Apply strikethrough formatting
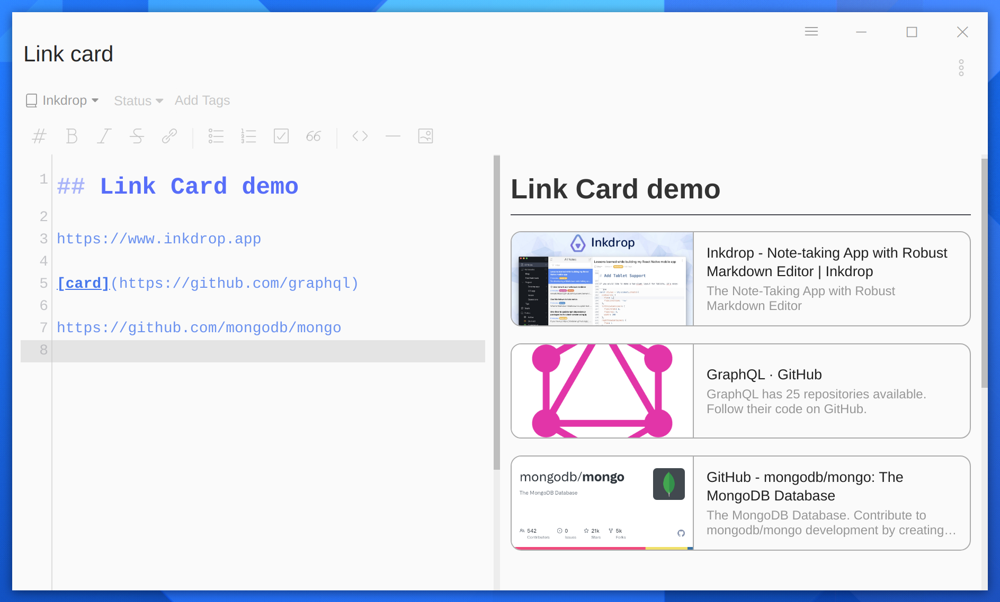The width and height of the screenshot is (1000, 602). [x=137, y=136]
